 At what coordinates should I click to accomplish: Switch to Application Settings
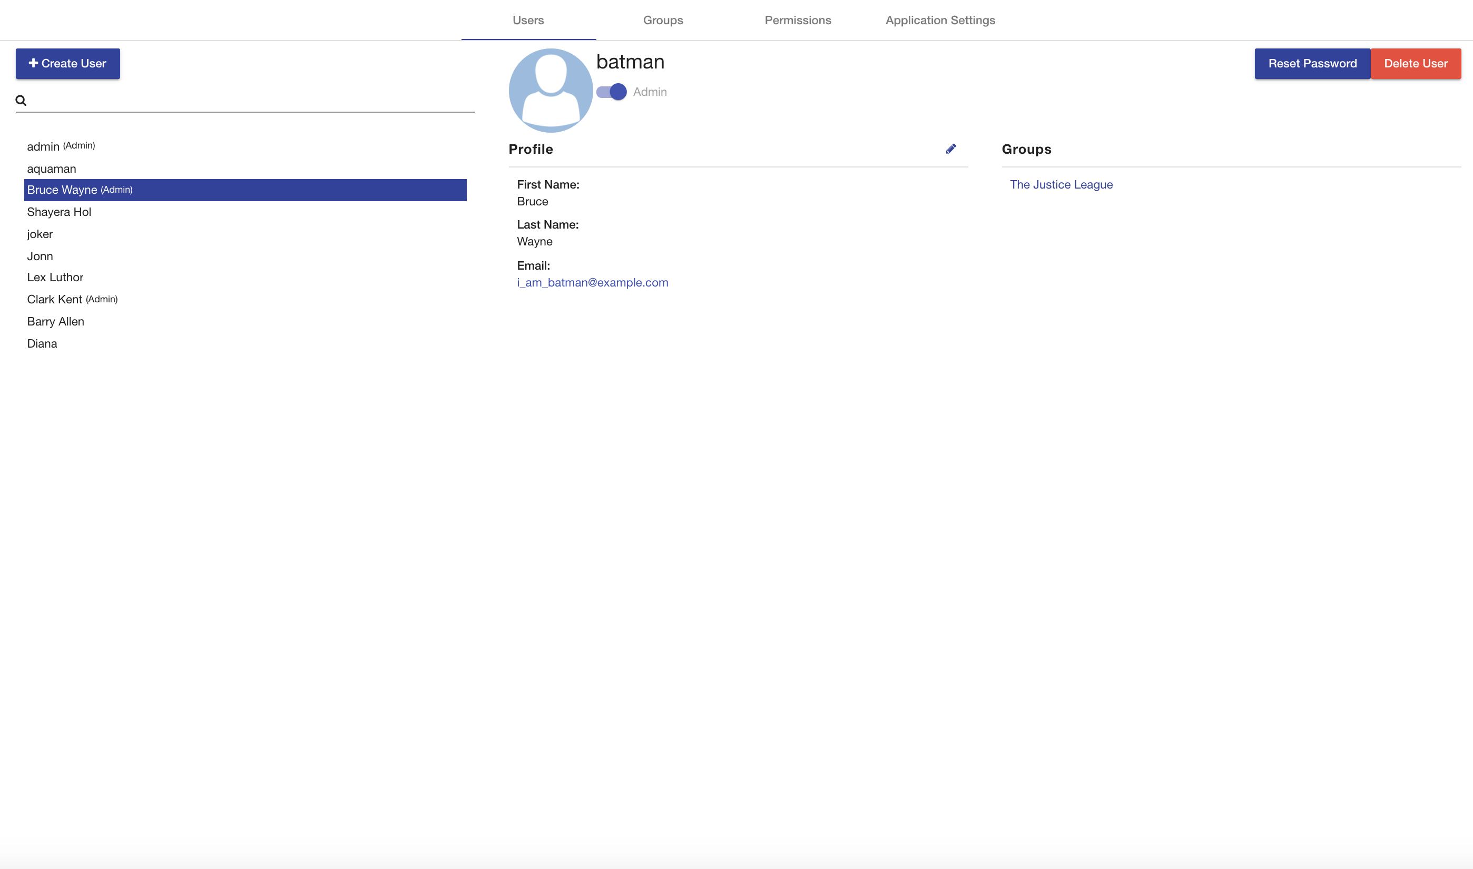point(940,20)
